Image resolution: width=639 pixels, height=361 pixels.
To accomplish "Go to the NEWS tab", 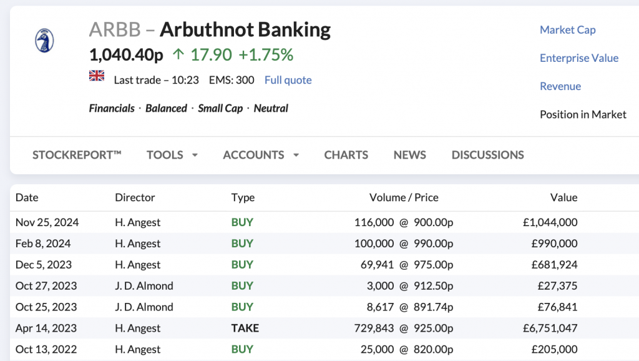I will click(x=409, y=155).
